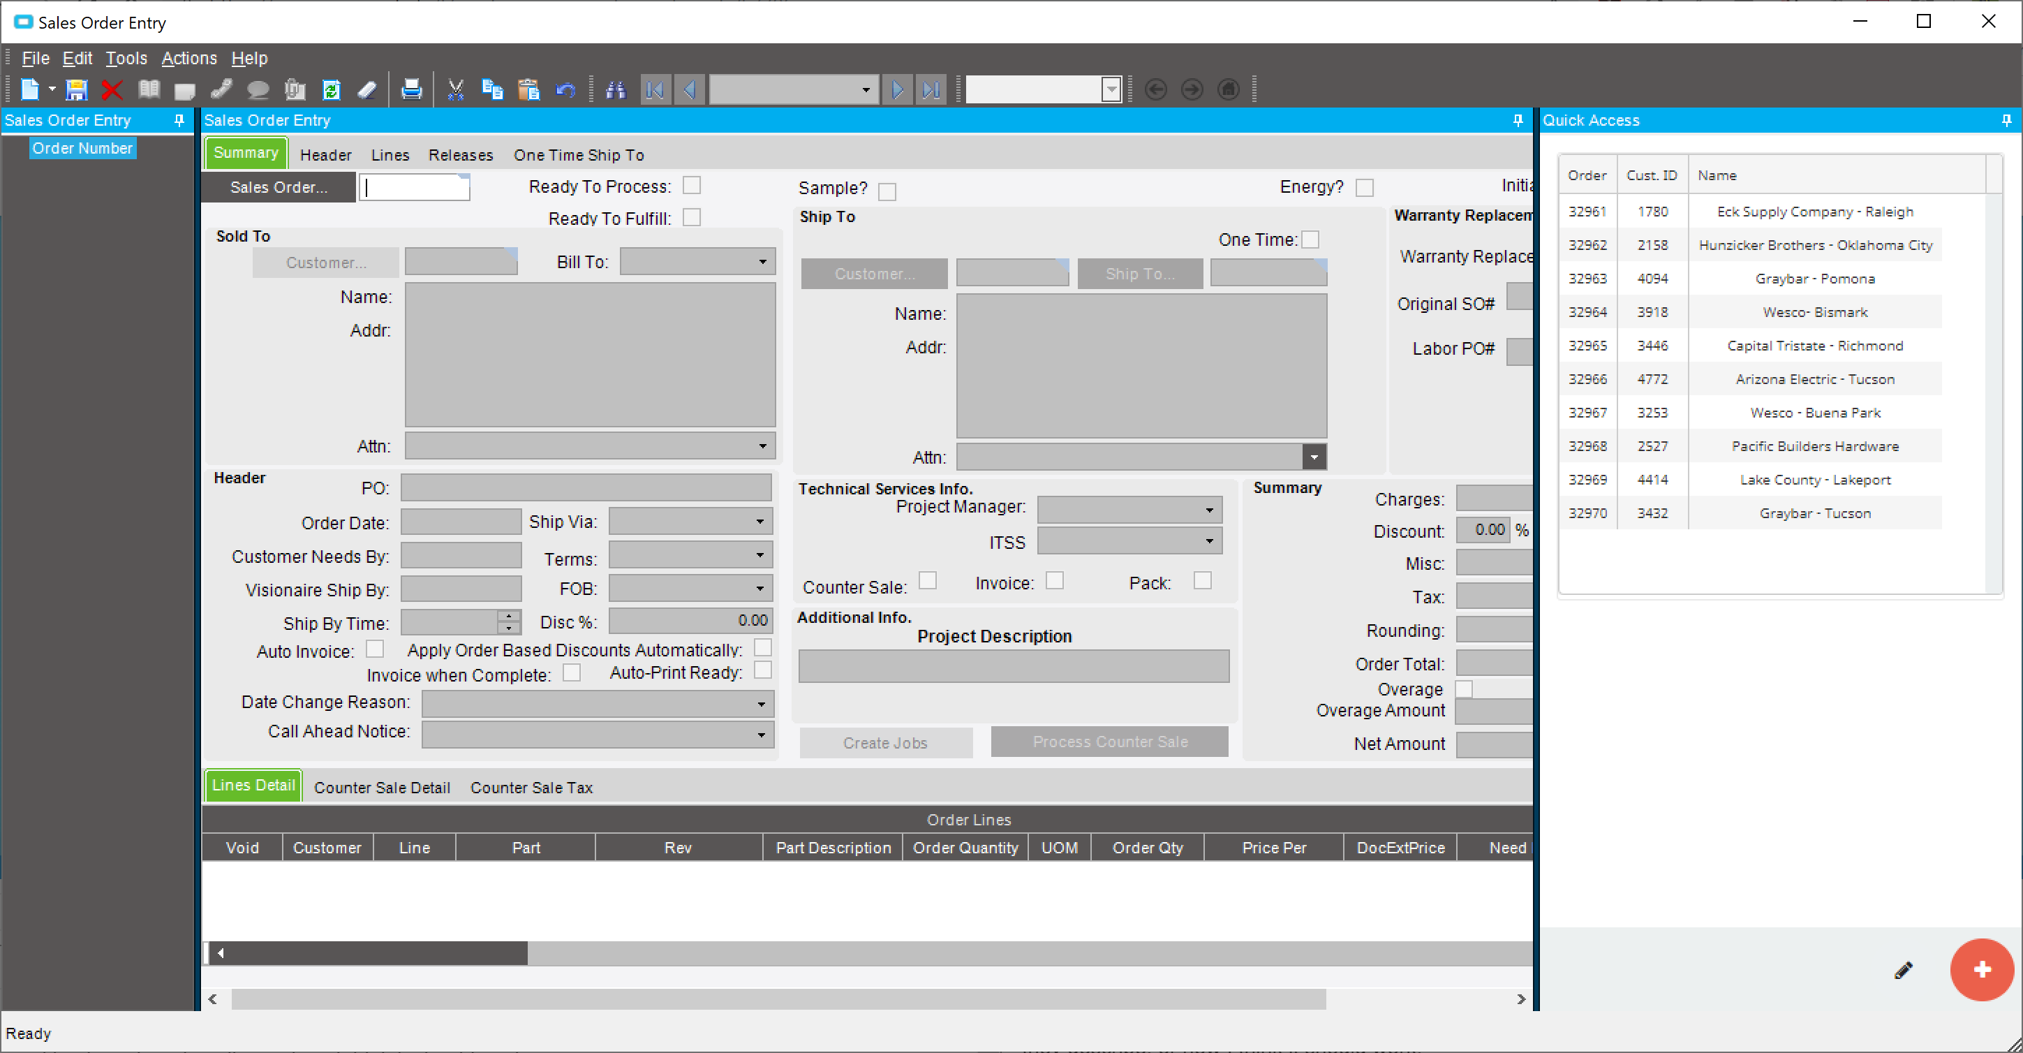Screen dimensions: 2023x1053
Task: Tick the Ready To Fulfill checkbox
Action: pos(691,217)
